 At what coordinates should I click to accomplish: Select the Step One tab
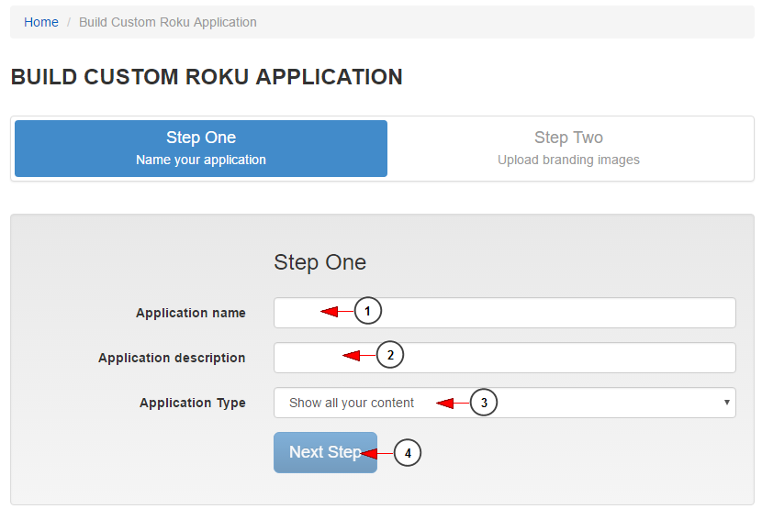pyautogui.click(x=201, y=149)
